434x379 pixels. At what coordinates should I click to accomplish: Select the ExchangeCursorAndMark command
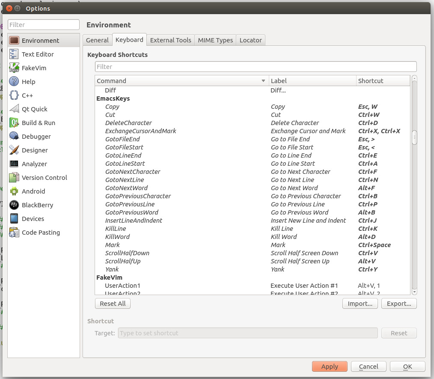tap(253, 131)
